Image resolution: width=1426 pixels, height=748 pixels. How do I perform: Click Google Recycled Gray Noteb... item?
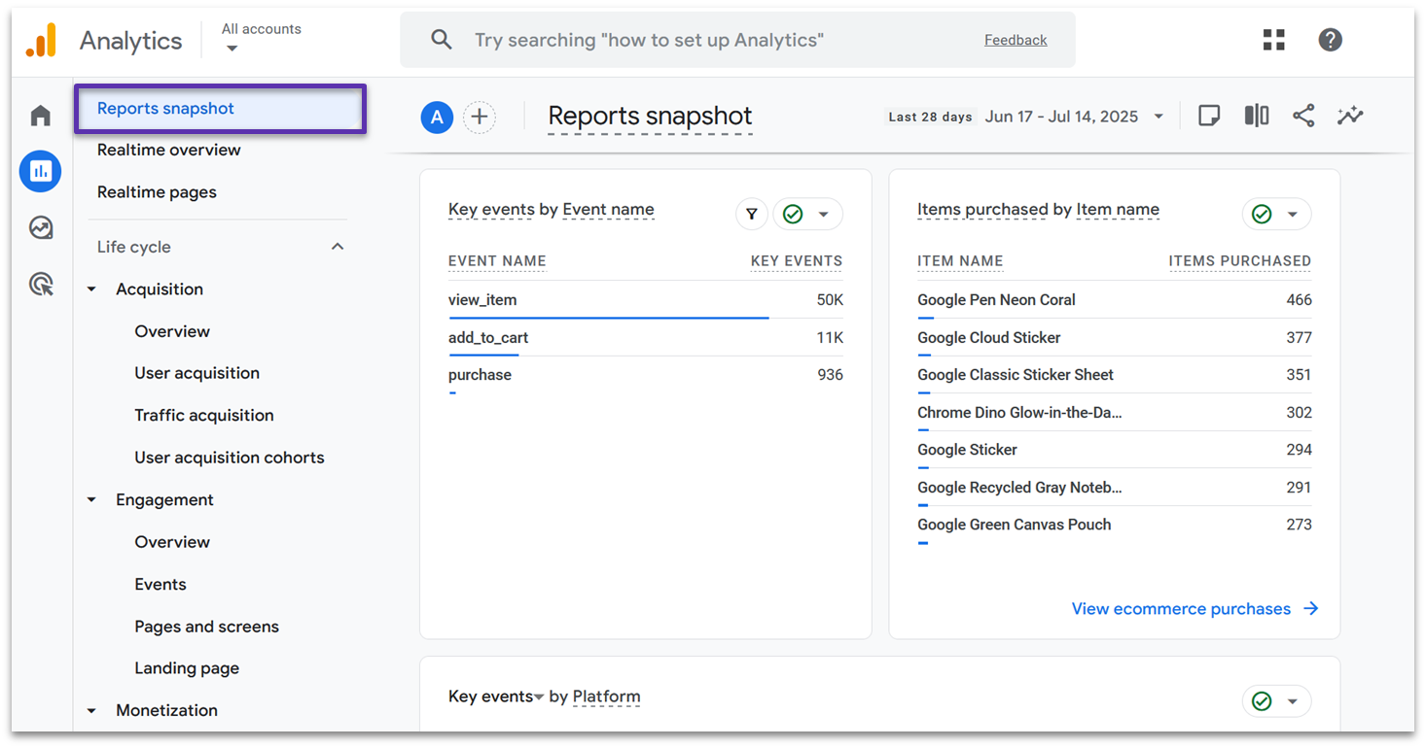click(x=1019, y=488)
